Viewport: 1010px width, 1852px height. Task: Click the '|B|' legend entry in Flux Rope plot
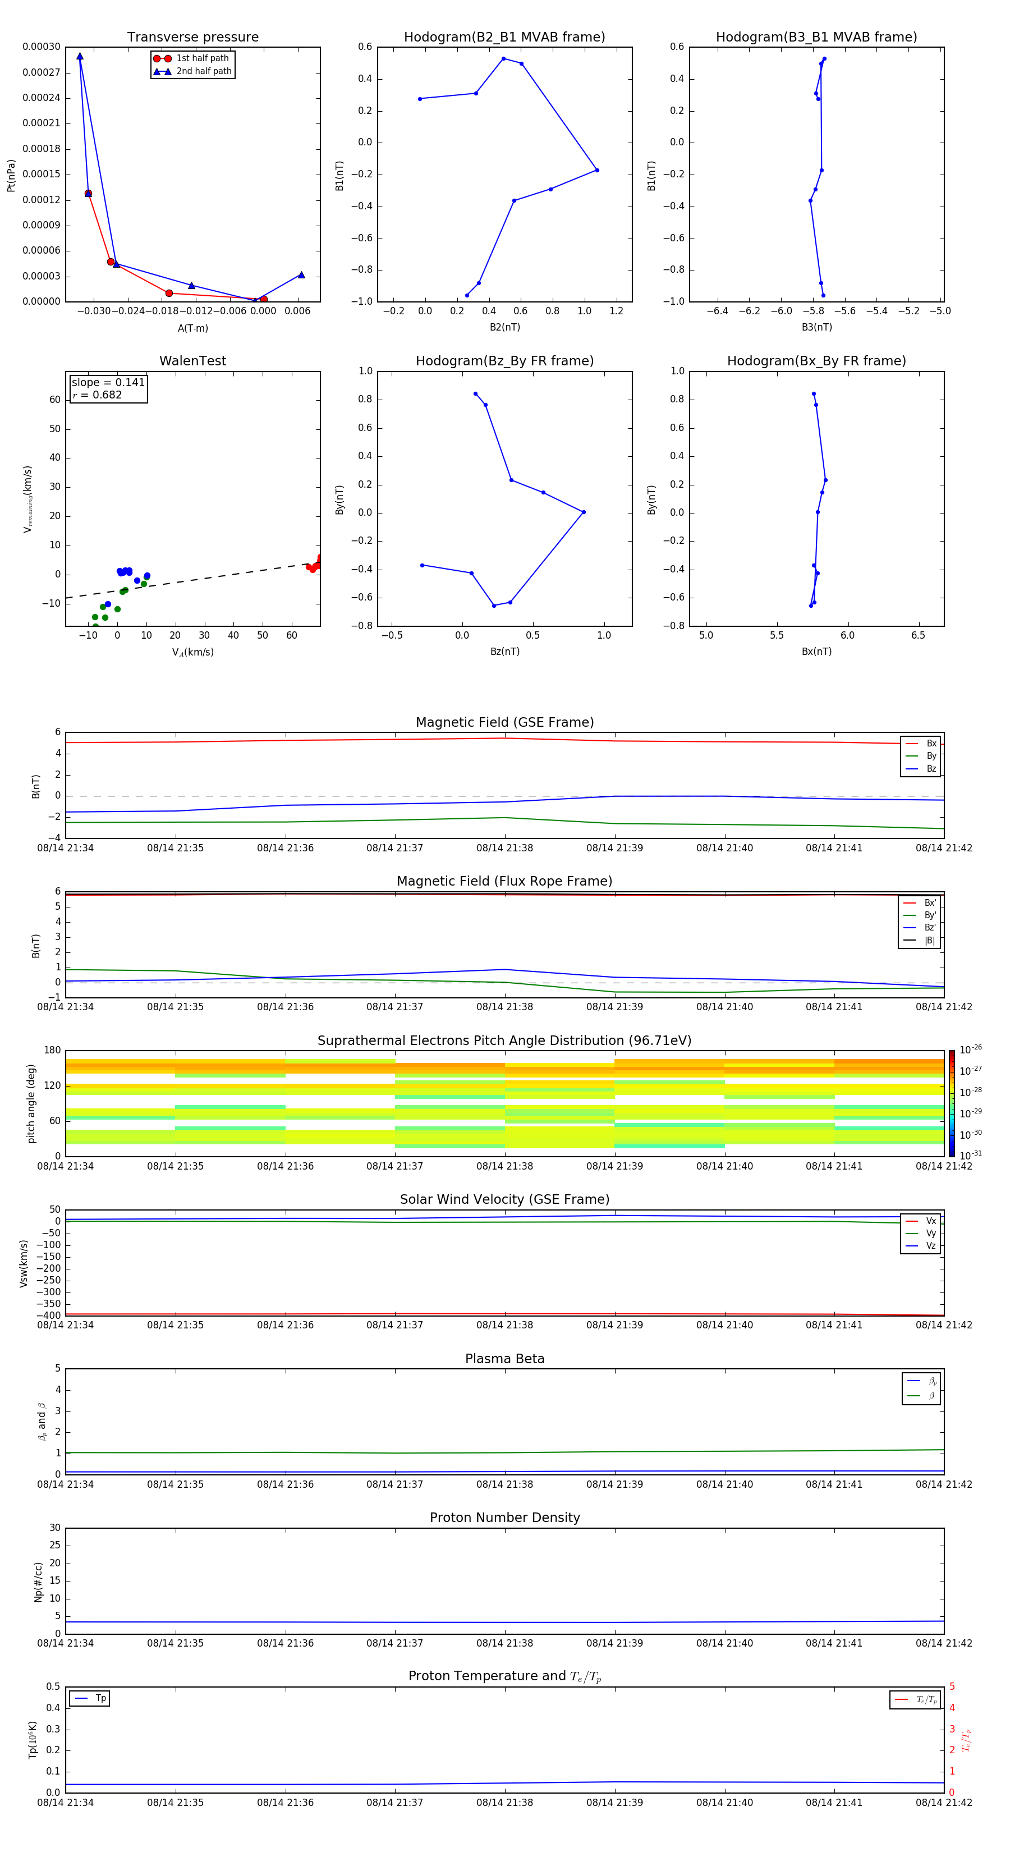pyautogui.click(x=920, y=941)
